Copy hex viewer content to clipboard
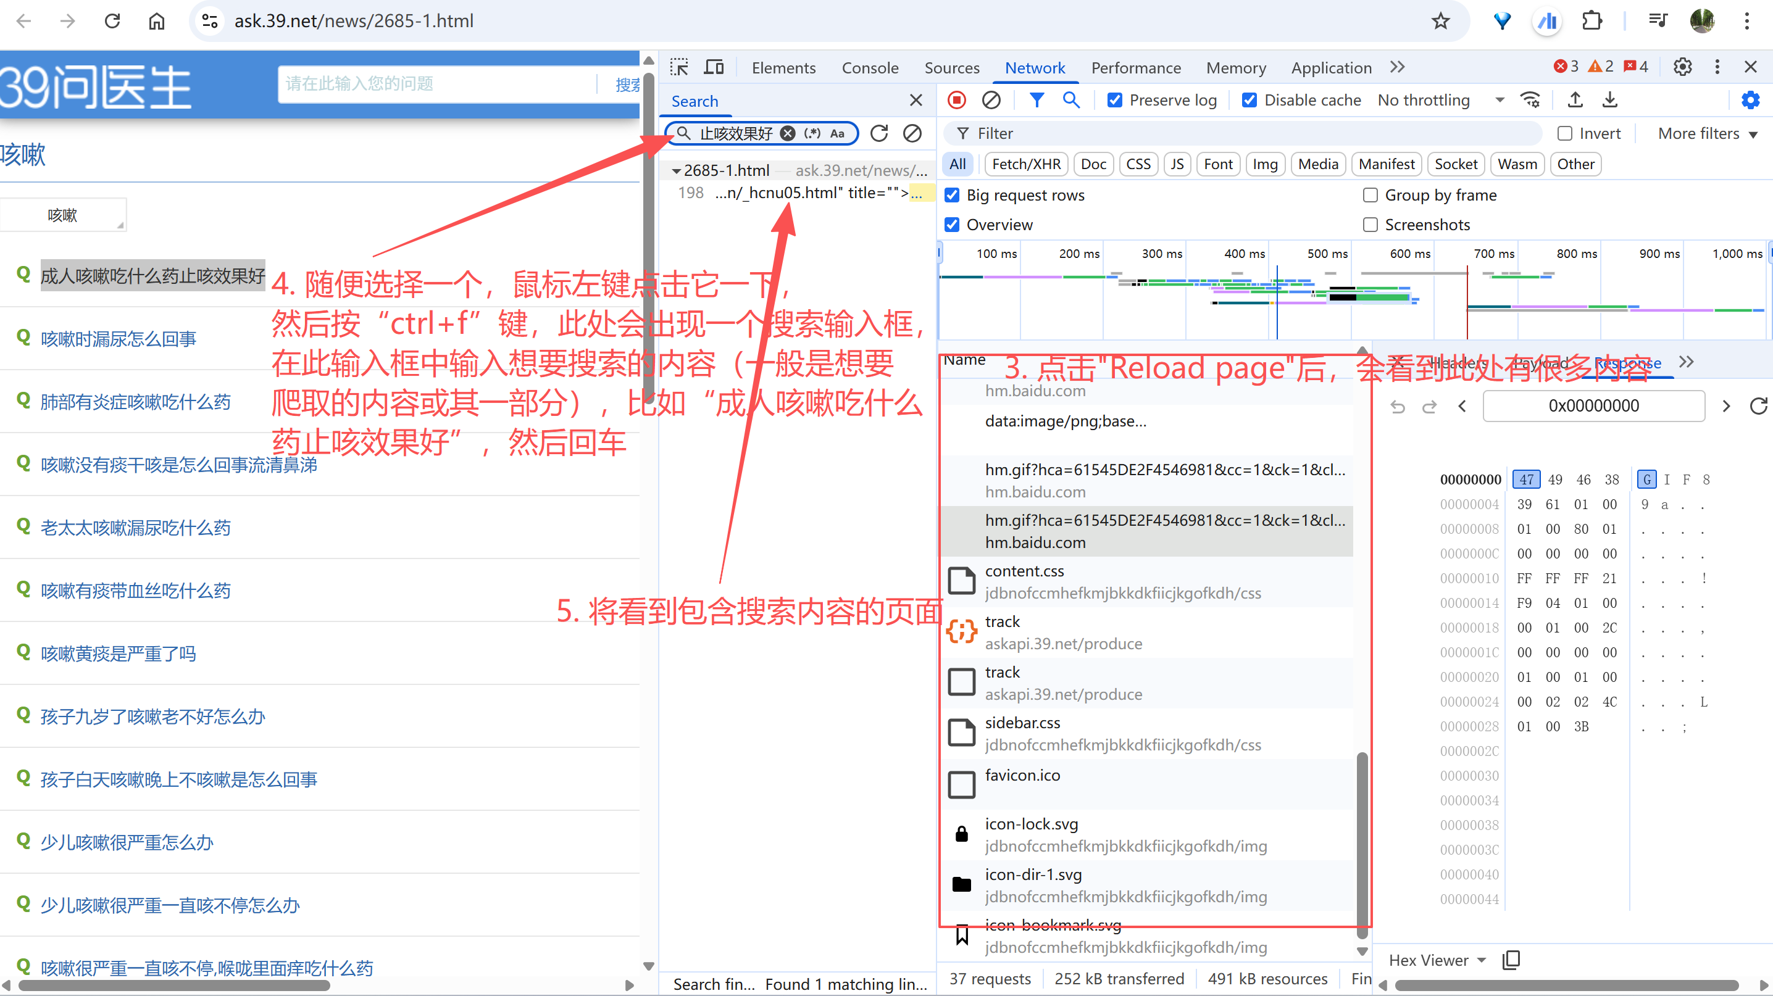 [1511, 960]
